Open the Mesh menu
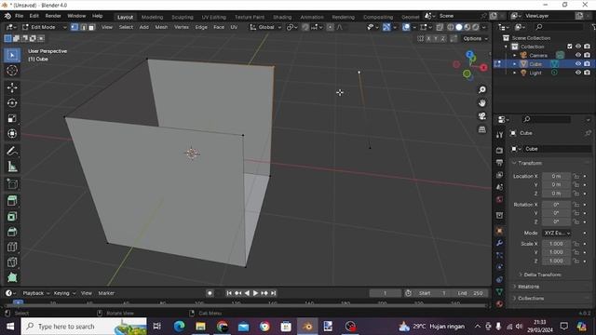The image size is (596, 335). point(161,27)
